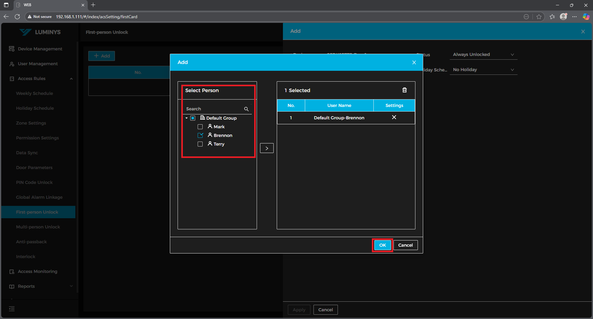The image size is (593, 319).
Task: Add page to favorites with star icon
Action: click(x=539, y=17)
